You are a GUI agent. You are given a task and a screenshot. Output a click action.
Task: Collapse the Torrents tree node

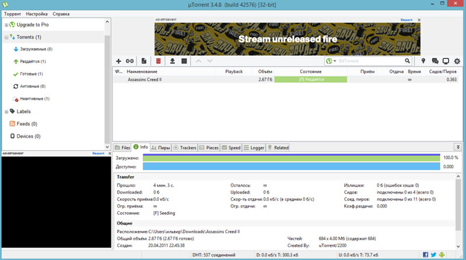(x=6, y=37)
